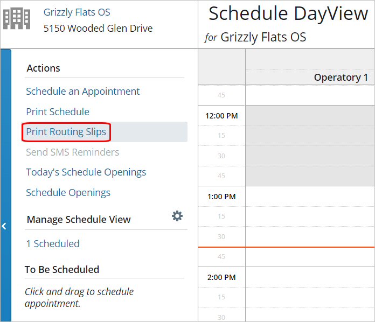Open Schedule Openings link
The image size is (375, 322).
(68, 193)
